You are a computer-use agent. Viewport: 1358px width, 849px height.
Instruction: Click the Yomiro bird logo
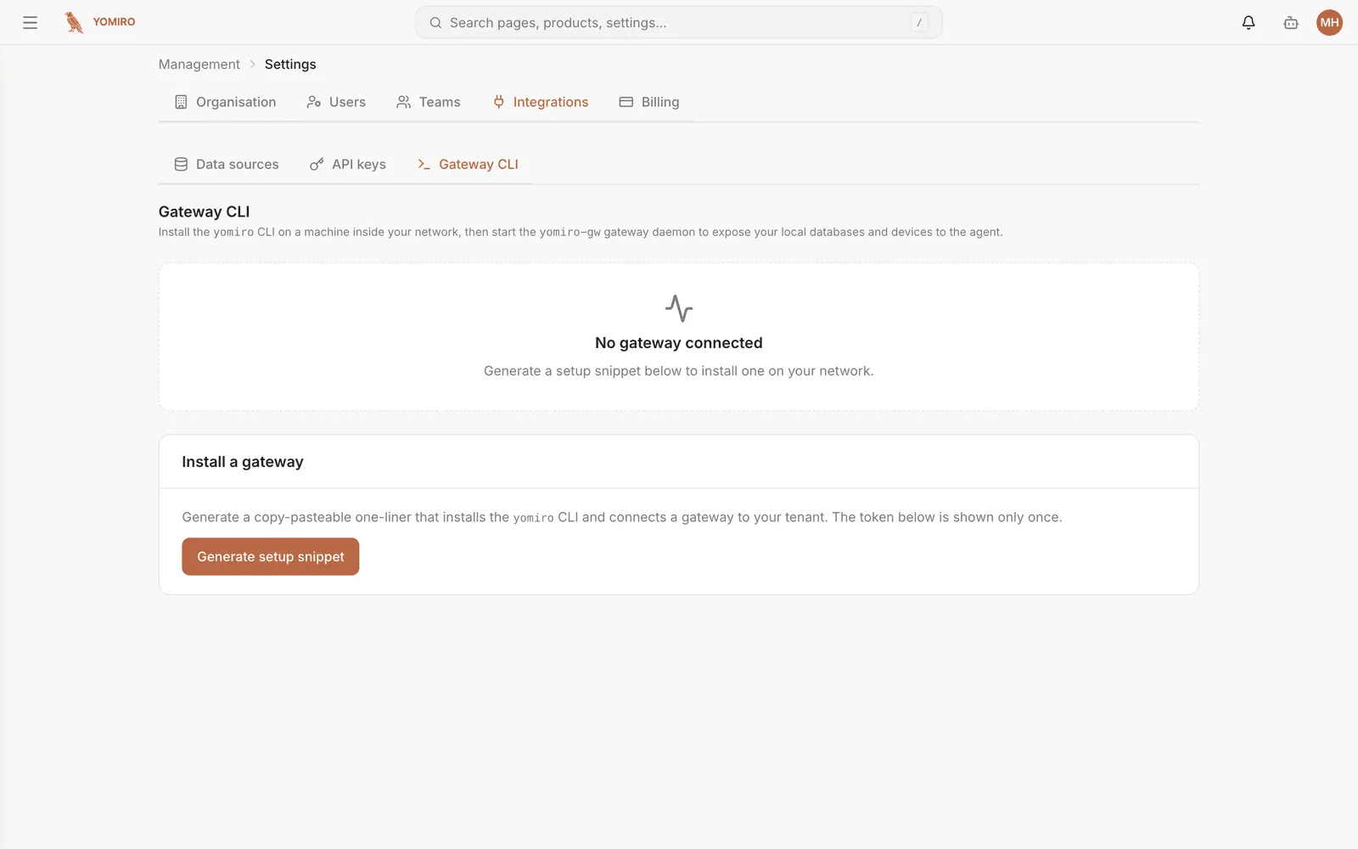tap(74, 22)
